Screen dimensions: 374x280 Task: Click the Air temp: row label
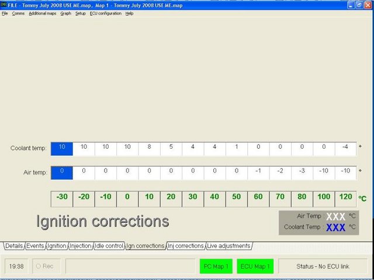pyautogui.click(x=35, y=173)
